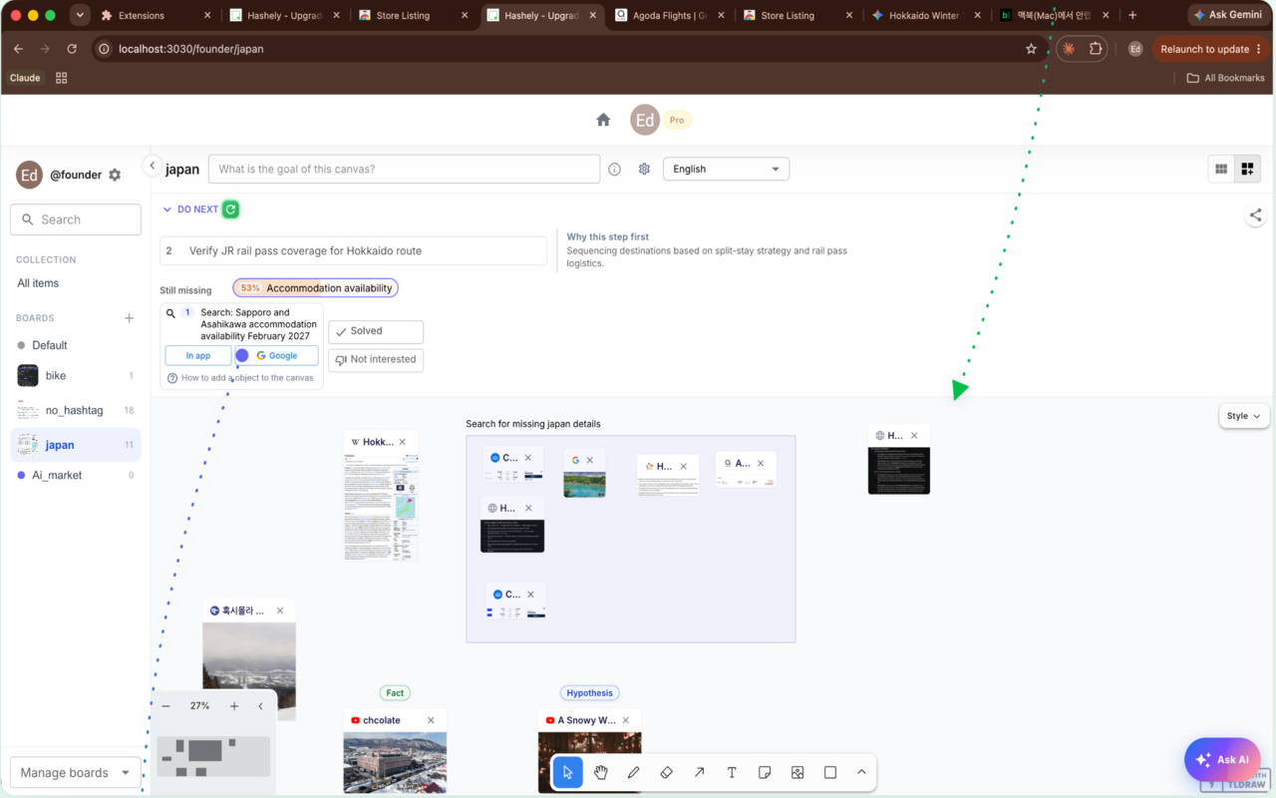Switch to the canvas view layout
The height and width of the screenshot is (798, 1276).
point(1247,169)
